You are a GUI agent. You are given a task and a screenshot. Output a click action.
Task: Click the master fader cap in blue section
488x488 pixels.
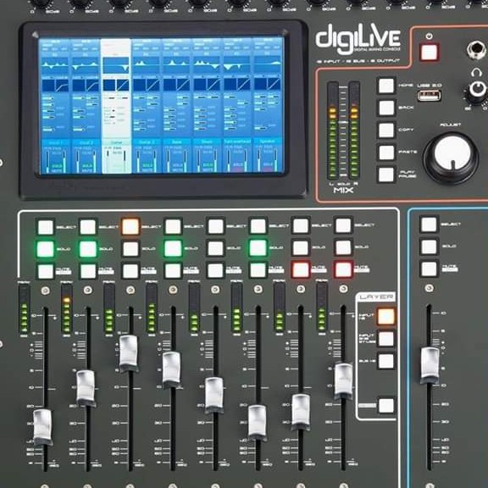click(x=430, y=365)
